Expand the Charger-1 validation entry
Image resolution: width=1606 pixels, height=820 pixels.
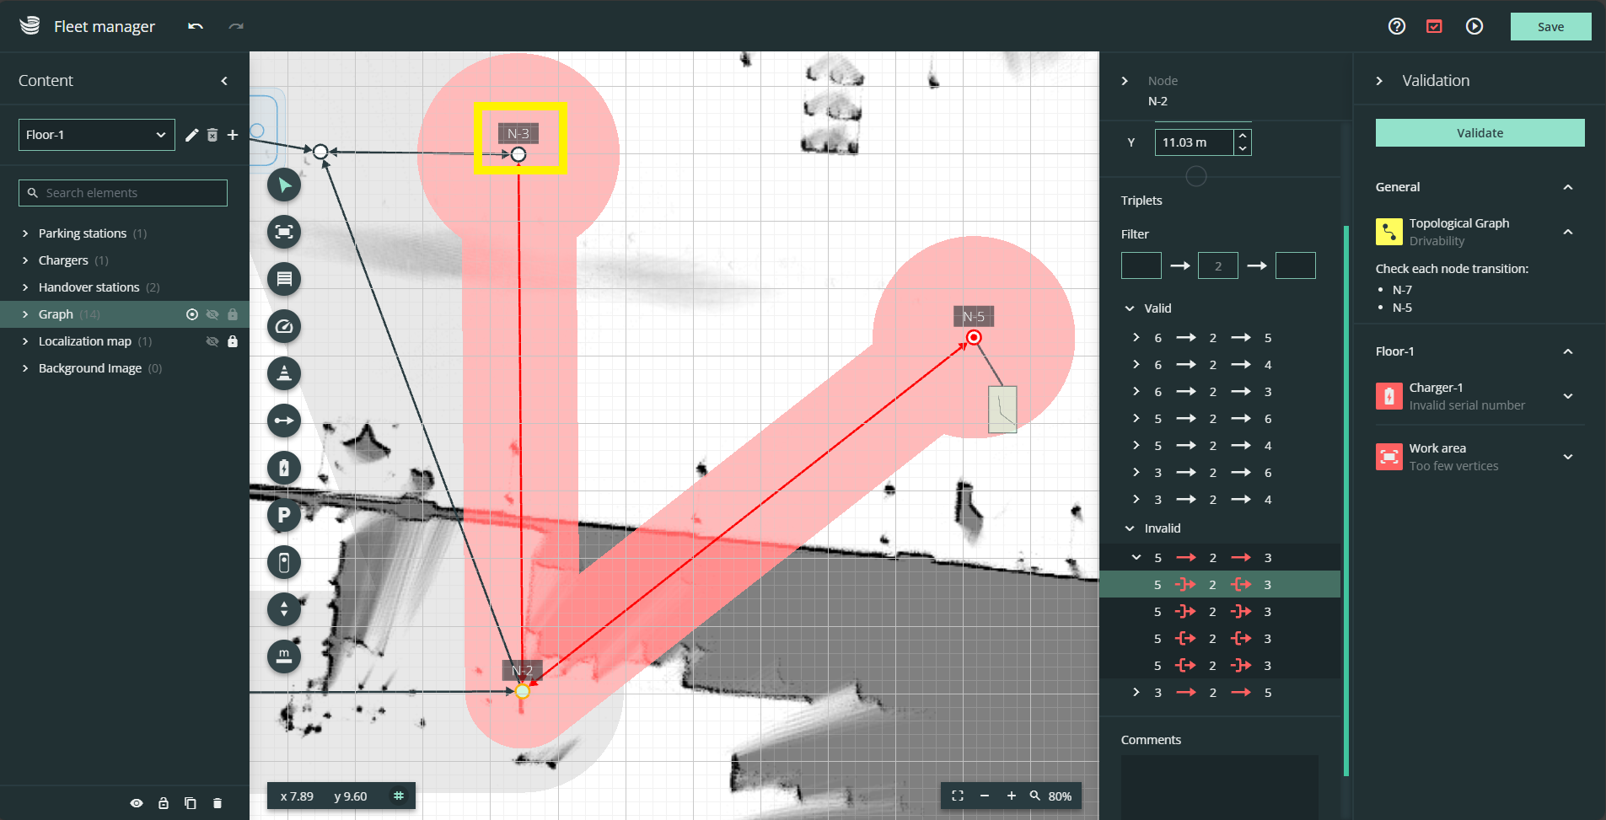point(1567,396)
